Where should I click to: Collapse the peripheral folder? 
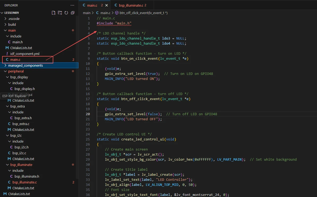16,71
